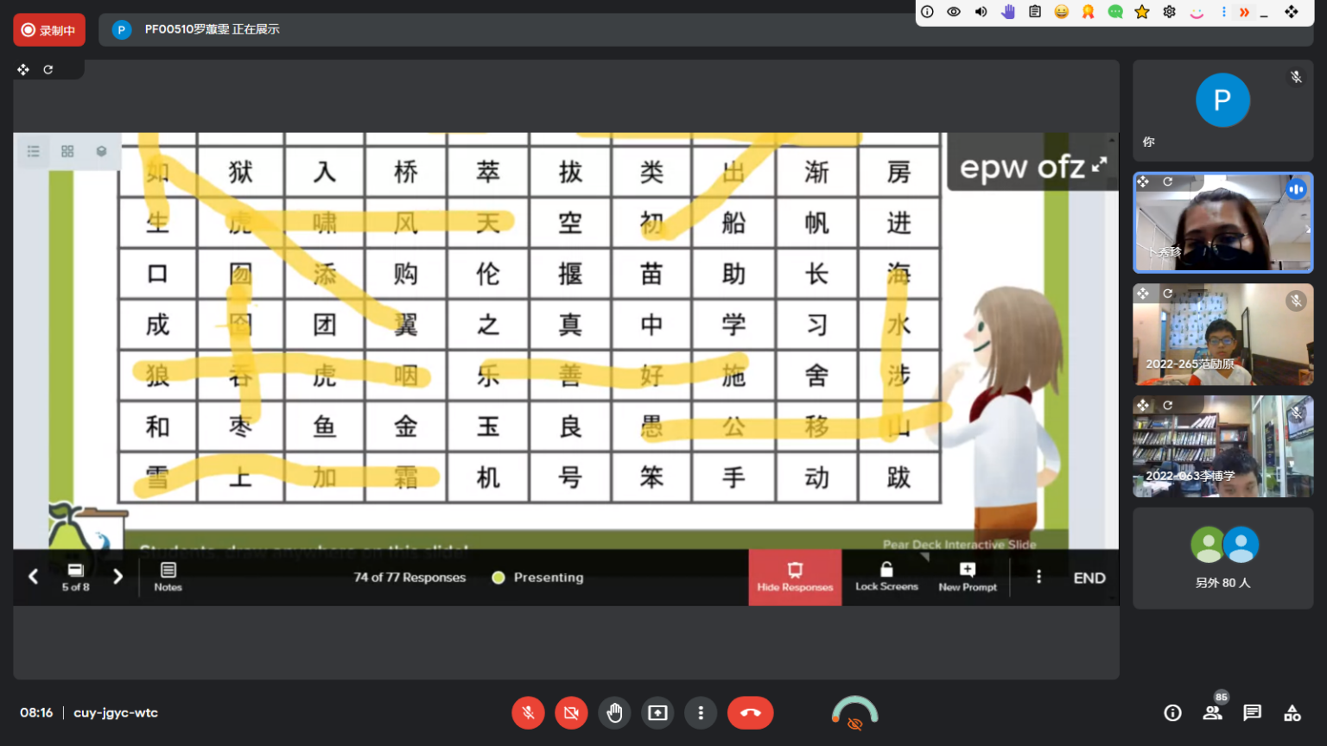Raise hand in Meet
The image size is (1327, 746).
coord(614,713)
